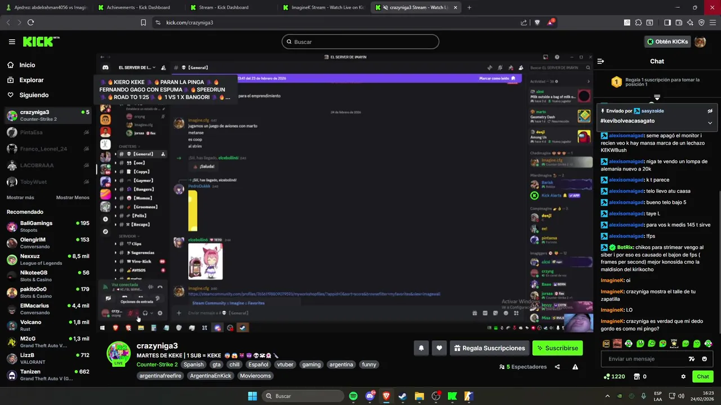This screenshot has height=405, width=721.
Task: Open Leo AI sparkle icon
Action: pos(690,22)
